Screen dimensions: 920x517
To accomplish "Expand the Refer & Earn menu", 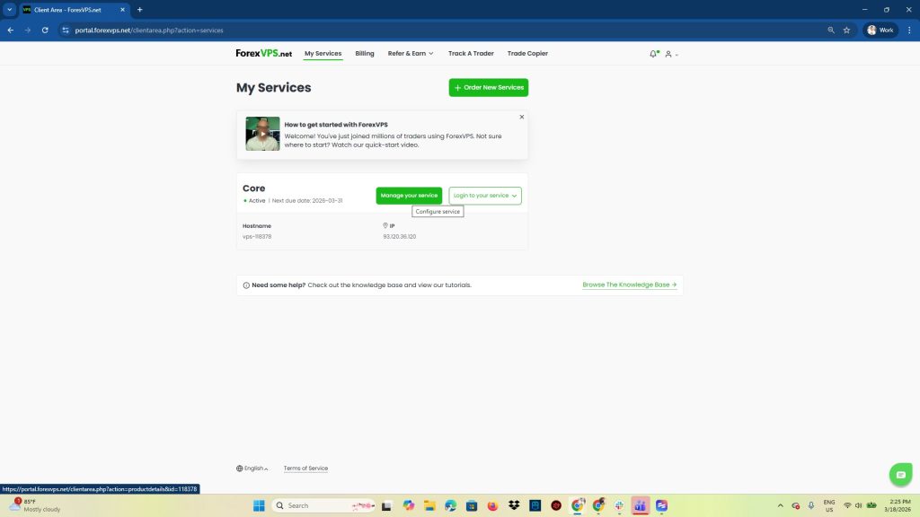I will (x=411, y=54).
